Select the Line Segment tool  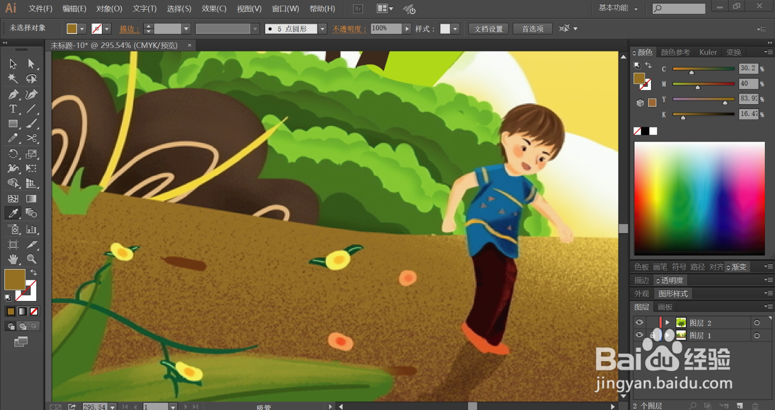pyautogui.click(x=31, y=109)
